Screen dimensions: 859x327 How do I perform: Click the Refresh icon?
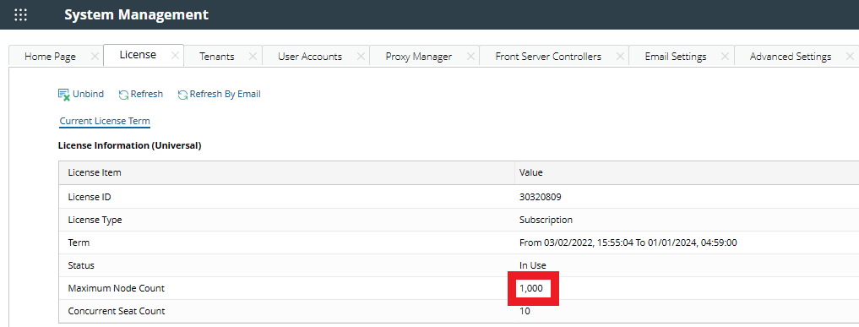tap(124, 95)
